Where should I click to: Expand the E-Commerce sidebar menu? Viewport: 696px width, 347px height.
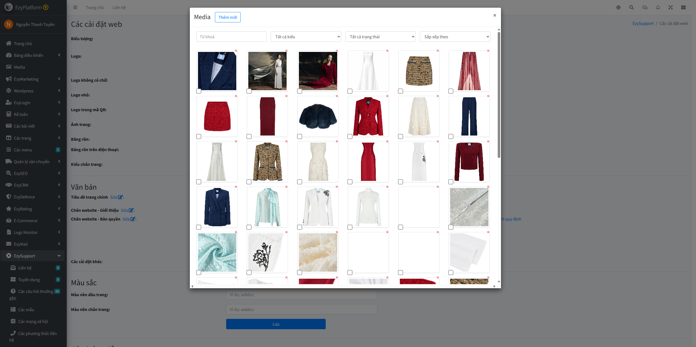(x=25, y=220)
